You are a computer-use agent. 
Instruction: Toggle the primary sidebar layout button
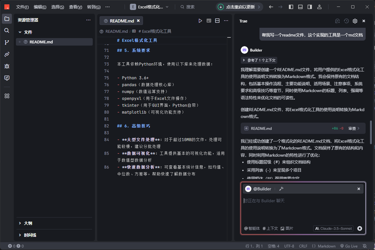point(291,7)
